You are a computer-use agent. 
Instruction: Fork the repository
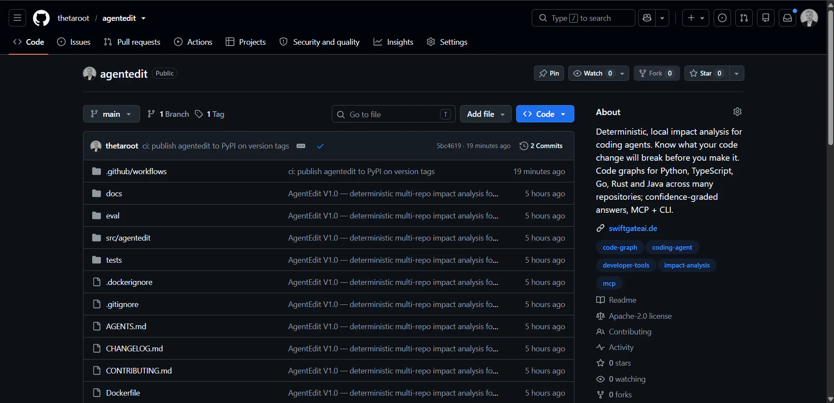click(x=657, y=73)
